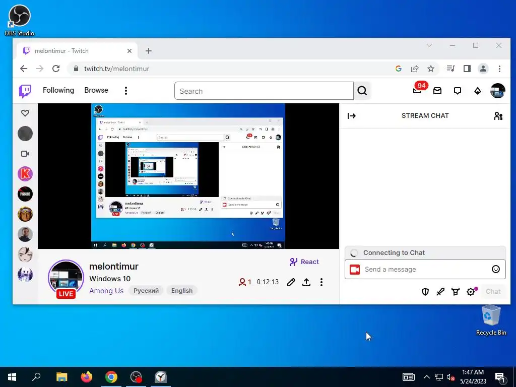Viewport: 516px width, 387px height.
Task: Open chat settings gear icon
Action: (x=471, y=292)
